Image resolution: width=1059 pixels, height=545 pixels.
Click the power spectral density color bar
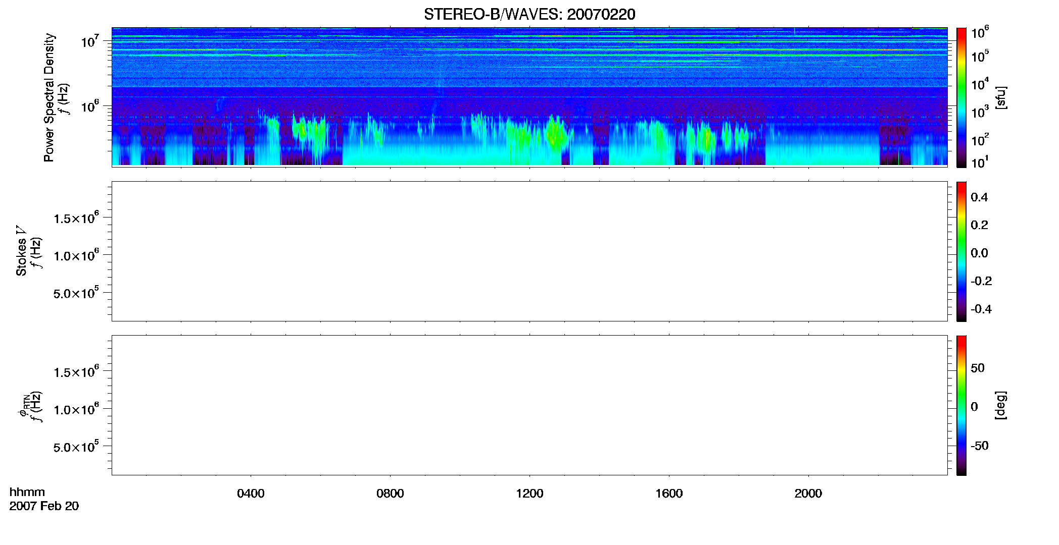pos(961,97)
